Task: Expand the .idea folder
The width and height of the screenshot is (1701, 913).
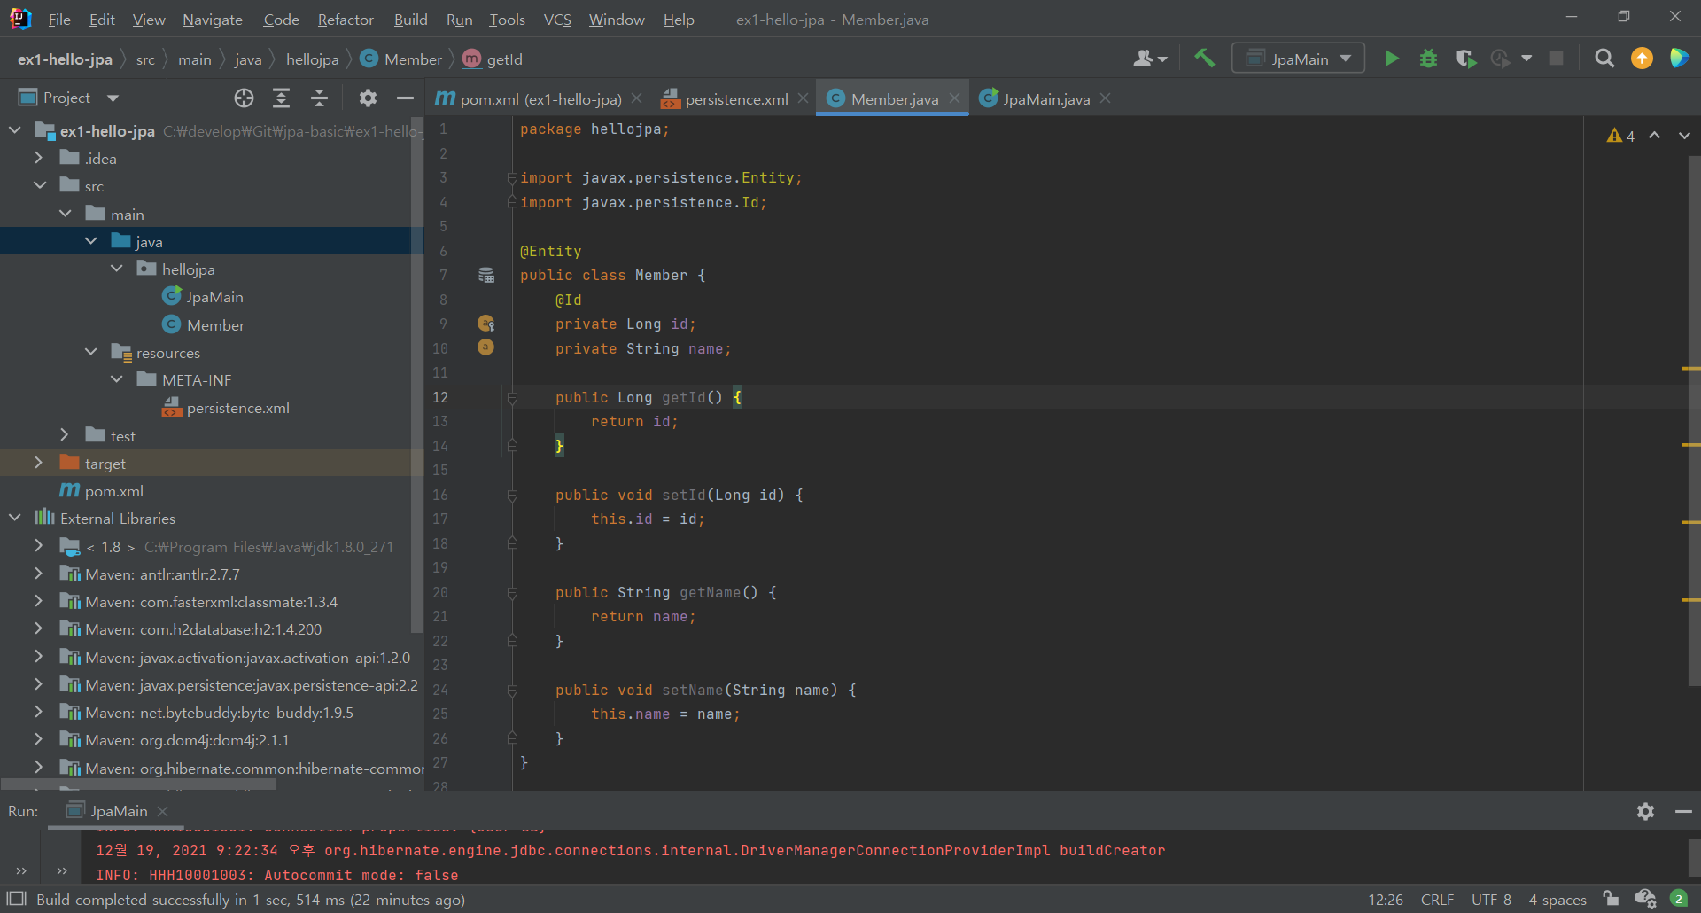Action: [x=39, y=158]
